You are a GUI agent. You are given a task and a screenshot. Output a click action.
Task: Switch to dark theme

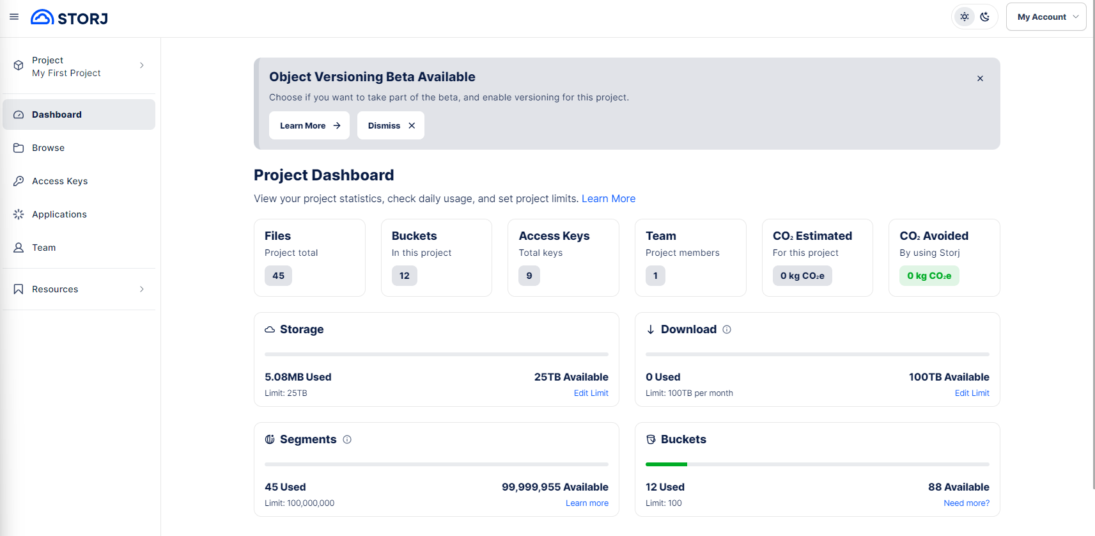coord(985,17)
